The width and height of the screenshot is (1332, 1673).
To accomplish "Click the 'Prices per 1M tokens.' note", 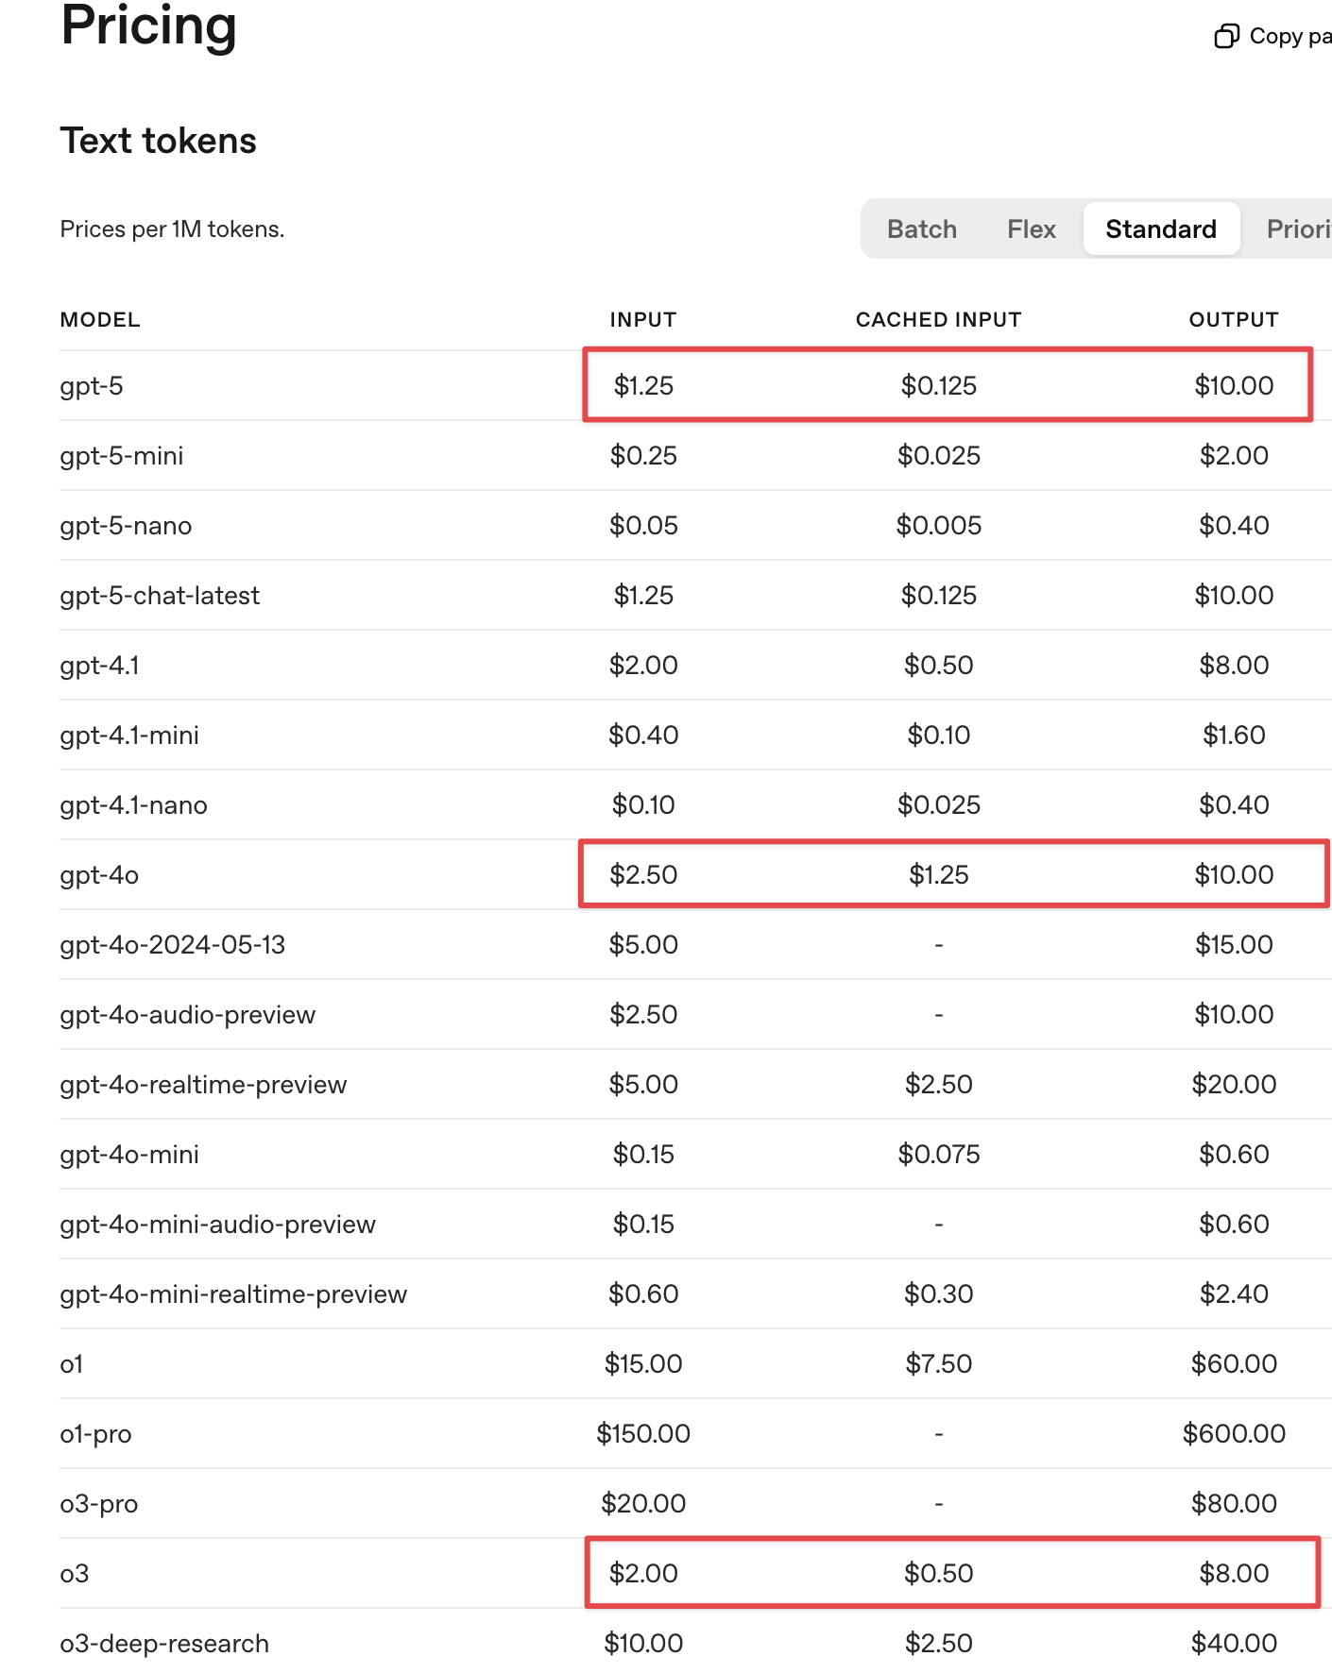I will [172, 229].
